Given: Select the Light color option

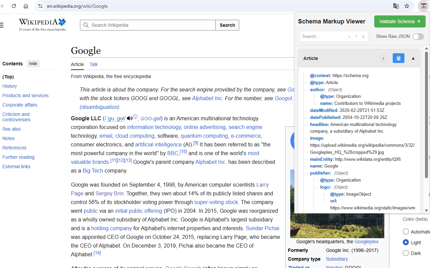Looking at the screenshot, I should 406,242.
